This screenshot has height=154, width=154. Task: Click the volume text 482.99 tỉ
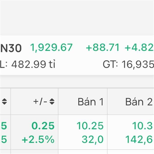pyautogui.click(x=33, y=64)
